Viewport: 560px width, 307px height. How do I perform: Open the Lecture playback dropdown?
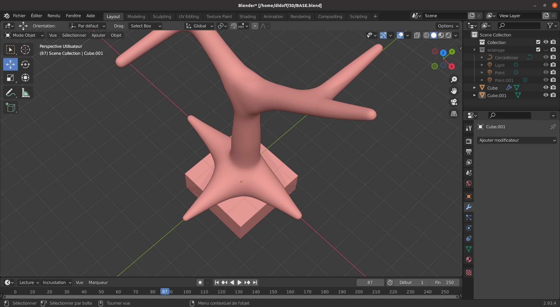29,283
